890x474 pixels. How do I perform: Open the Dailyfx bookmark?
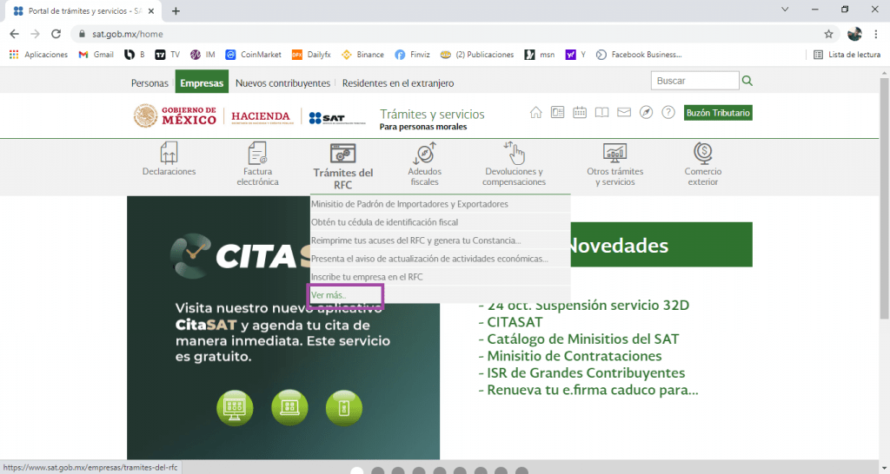tap(311, 55)
